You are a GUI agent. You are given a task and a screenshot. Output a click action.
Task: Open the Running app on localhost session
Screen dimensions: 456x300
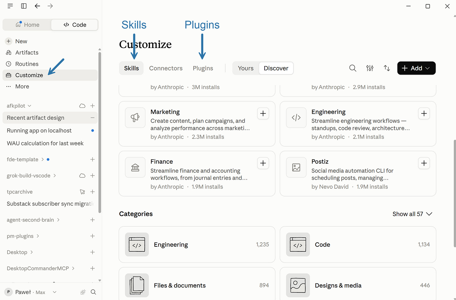[50, 131]
